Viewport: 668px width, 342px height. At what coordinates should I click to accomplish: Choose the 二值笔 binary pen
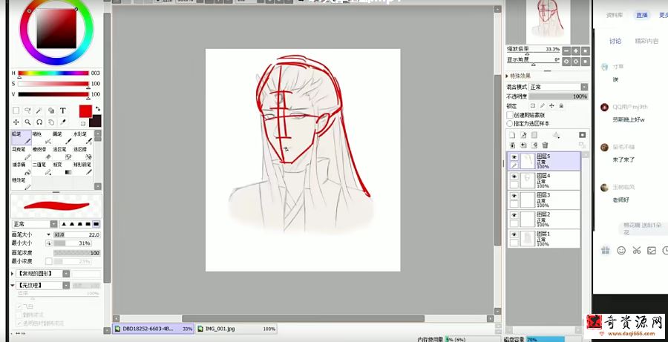[x=42, y=168]
